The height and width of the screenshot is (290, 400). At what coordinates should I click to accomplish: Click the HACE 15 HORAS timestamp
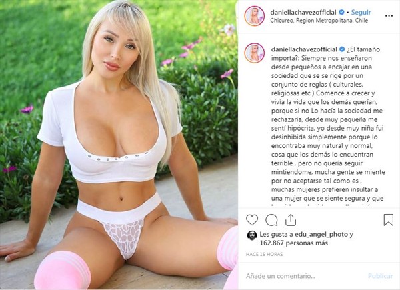click(264, 254)
